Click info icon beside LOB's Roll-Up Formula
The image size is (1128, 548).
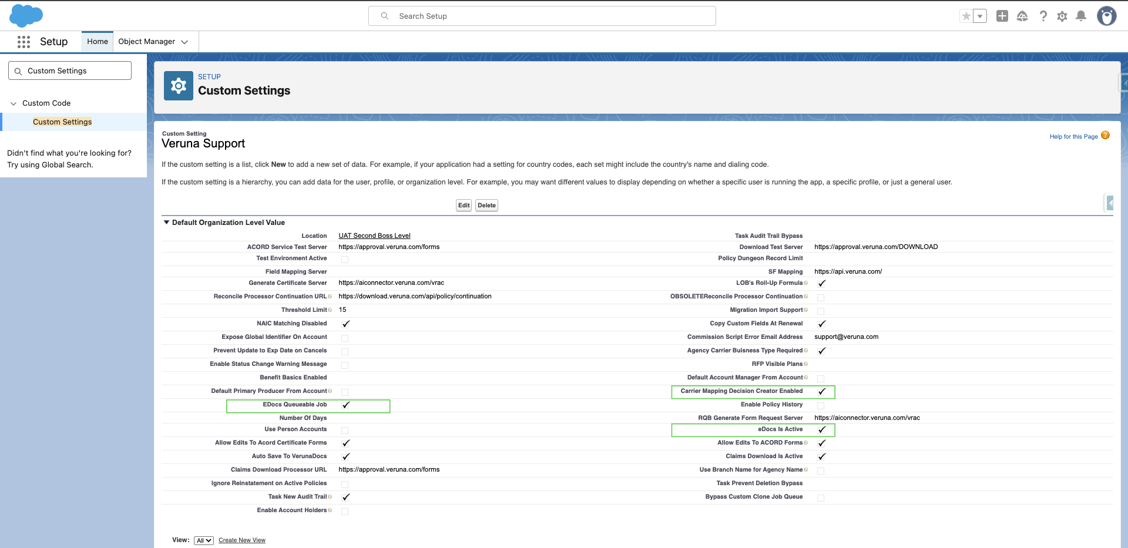click(806, 283)
